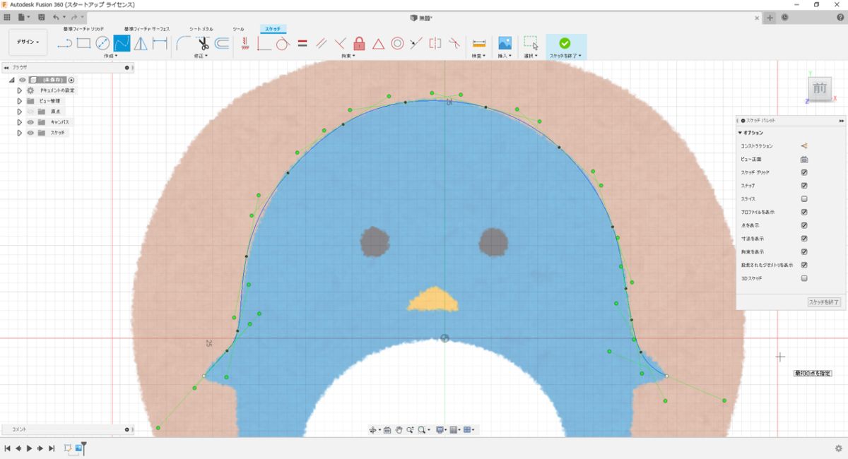Viewport: 848px width, 459px height.
Task: Toggle the 点を表示 checkbox
Action: point(804,225)
